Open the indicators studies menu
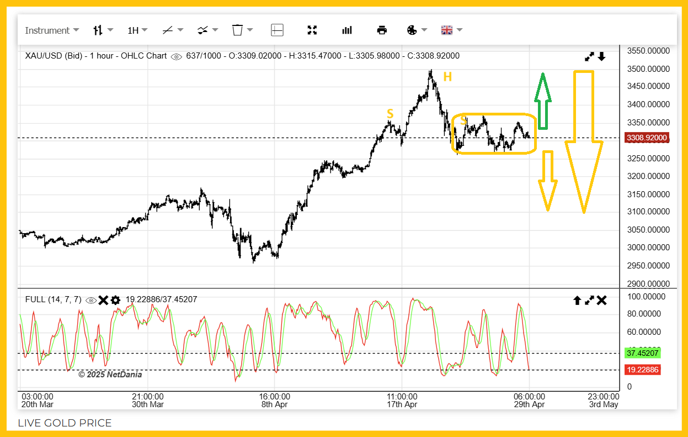This screenshot has height=437, width=688. [207, 30]
